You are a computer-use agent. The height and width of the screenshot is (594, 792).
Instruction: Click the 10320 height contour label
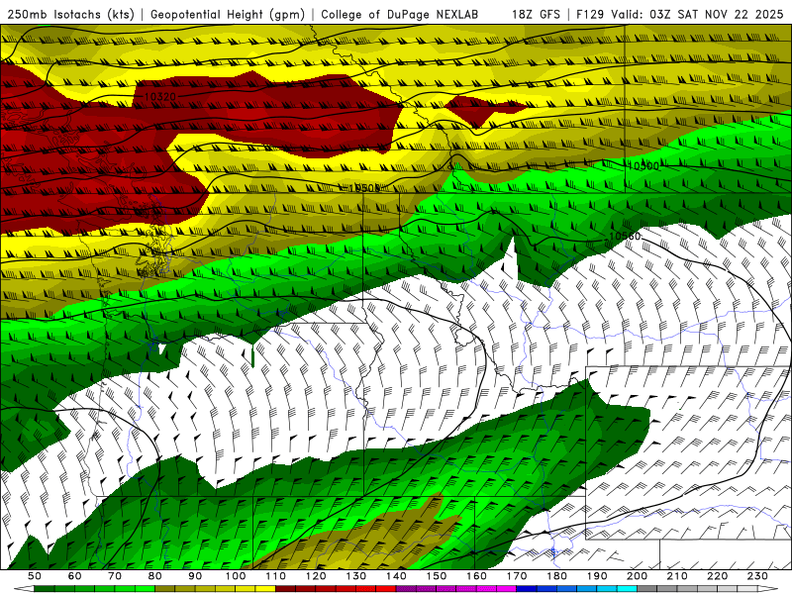(160, 96)
